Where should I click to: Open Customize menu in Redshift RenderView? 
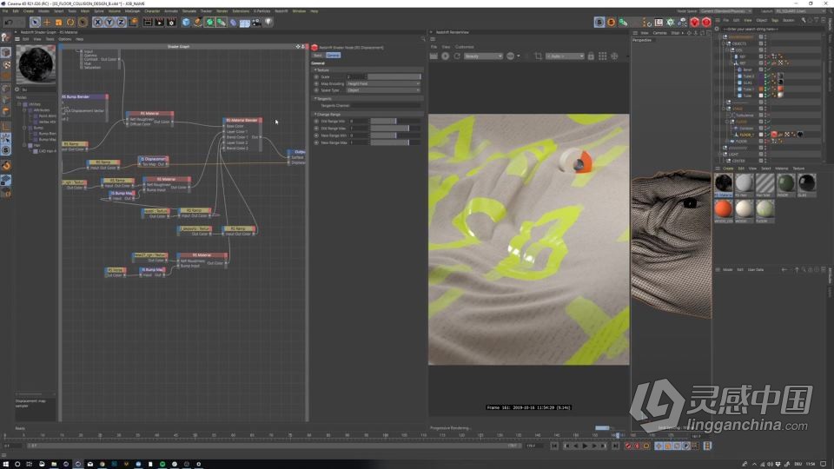pyautogui.click(x=464, y=47)
